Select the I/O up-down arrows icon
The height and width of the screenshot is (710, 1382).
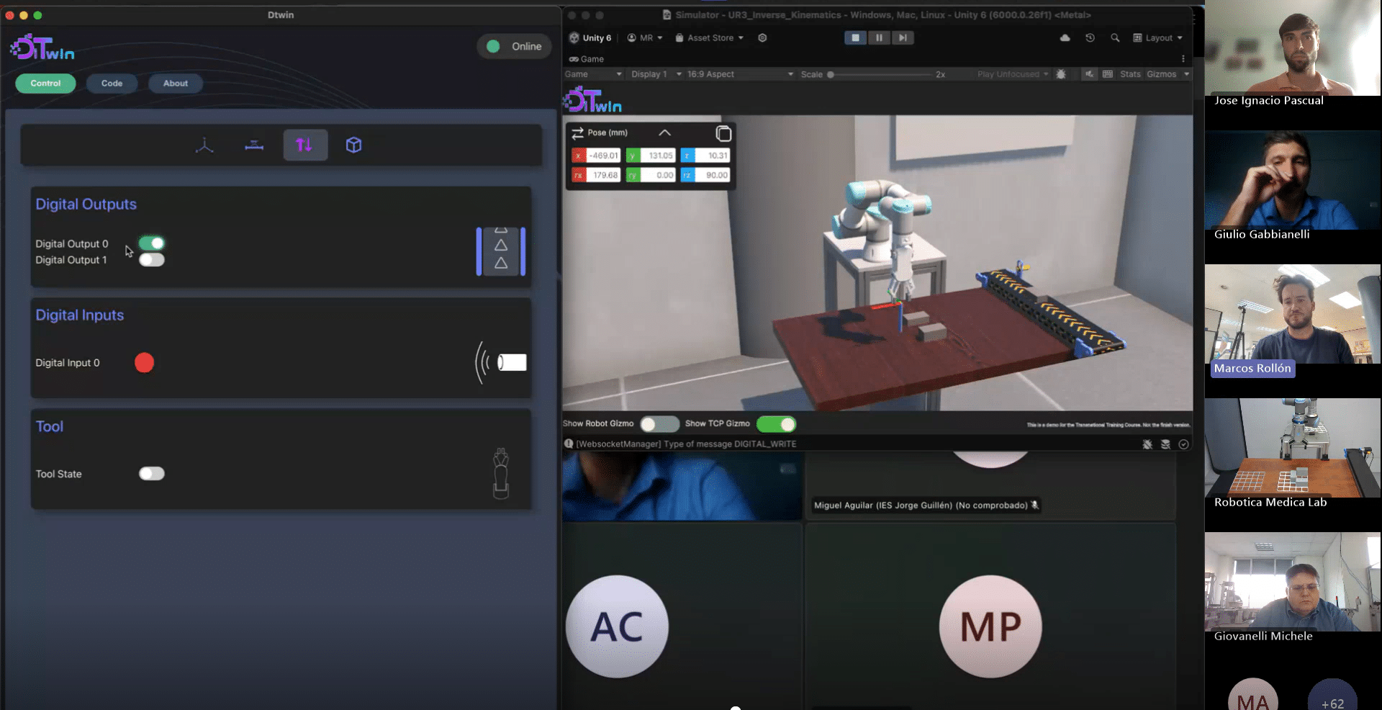coord(304,145)
